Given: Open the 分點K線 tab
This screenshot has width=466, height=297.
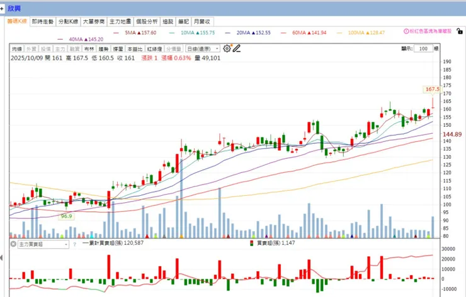Looking at the screenshot, I should pyautogui.click(x=68, y=21).
